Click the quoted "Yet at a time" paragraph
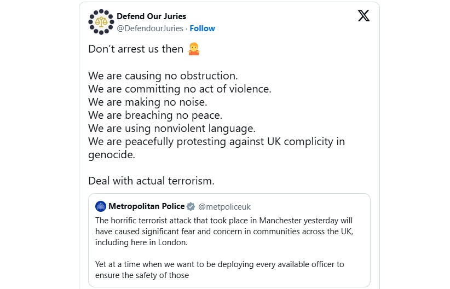The image size is (450, 289). pos(219,270)
